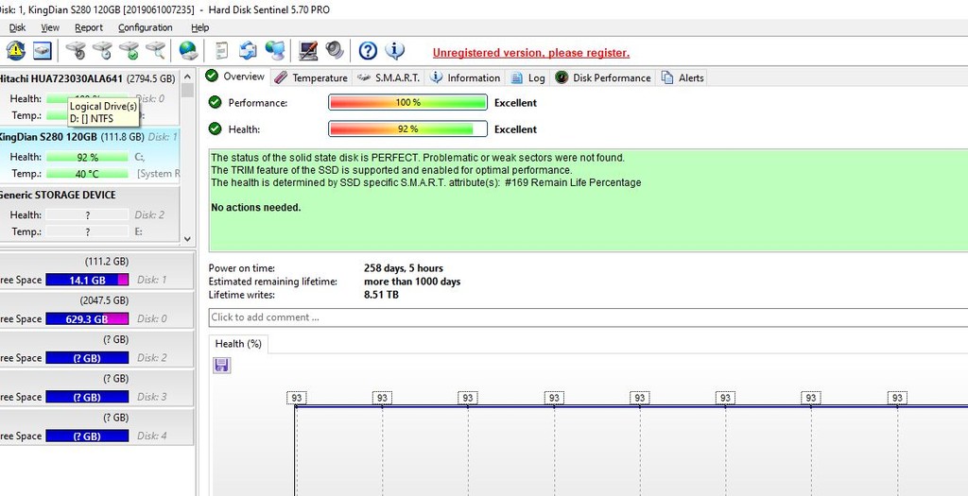The image size is (968, 496).
Task: Select the Health (%) chart tab
Action: click(x=237, y=344)
